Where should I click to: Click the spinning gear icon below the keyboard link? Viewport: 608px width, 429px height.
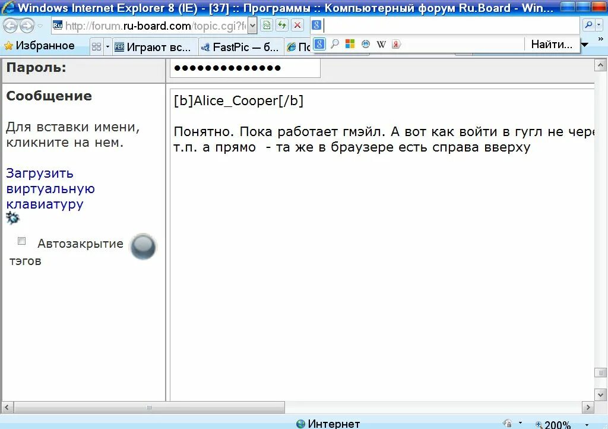(12, 218)
